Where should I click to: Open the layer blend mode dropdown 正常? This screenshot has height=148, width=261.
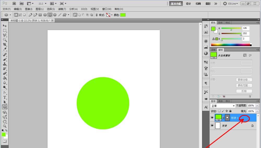point(223,106)
